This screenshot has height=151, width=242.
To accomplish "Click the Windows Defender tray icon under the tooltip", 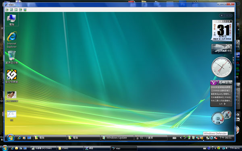I will tap(202, 138).
